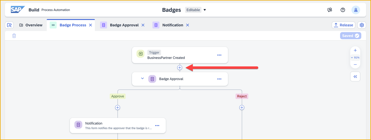371x140 pixels.
Task: Expand the Badge Approval node chevron
Action: (142, 79)
